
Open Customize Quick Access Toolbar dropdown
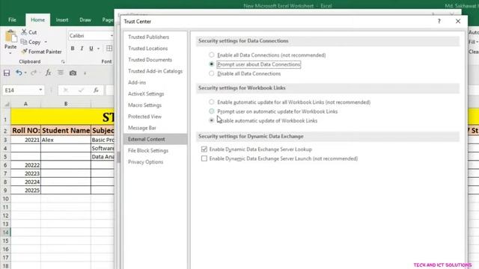[85, 73]
